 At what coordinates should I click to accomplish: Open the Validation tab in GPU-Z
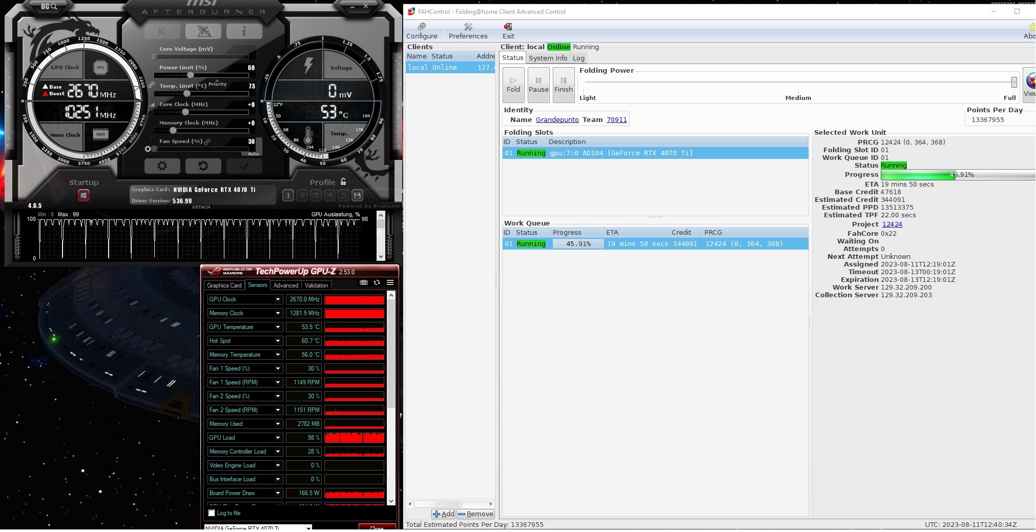point(316,285)
